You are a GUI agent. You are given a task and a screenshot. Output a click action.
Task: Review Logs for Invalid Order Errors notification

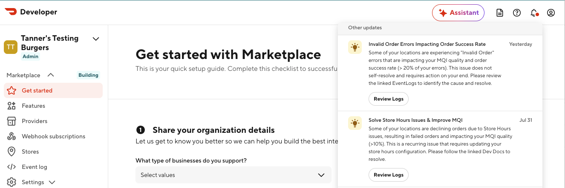[x=389, y=99]
